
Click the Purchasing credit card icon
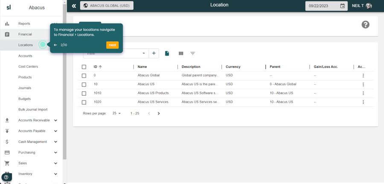tap(7, 152)
